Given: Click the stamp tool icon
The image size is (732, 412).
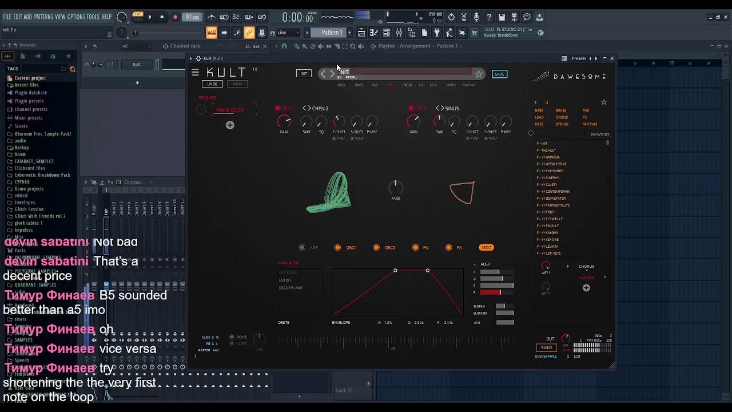Looking at the screenshot, I should (x=262, y=33).
